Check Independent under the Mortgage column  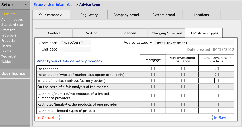tap(153, 69)
